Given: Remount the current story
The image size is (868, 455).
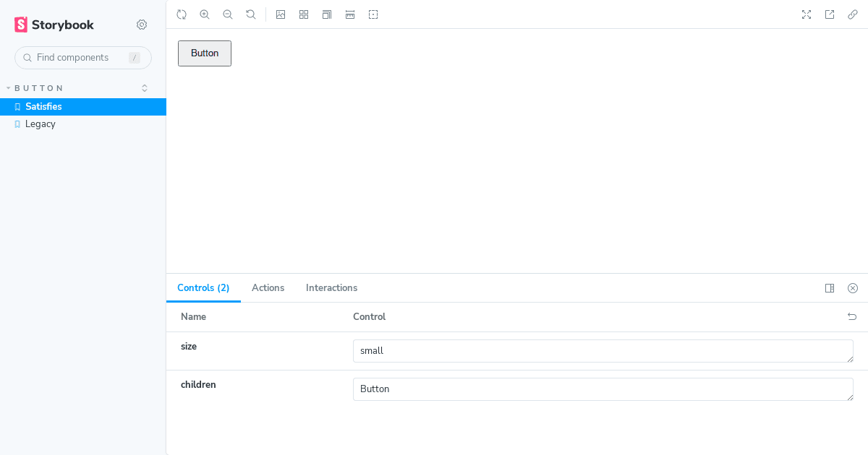Looking at the screenshot, I should (x=182, y=14).
